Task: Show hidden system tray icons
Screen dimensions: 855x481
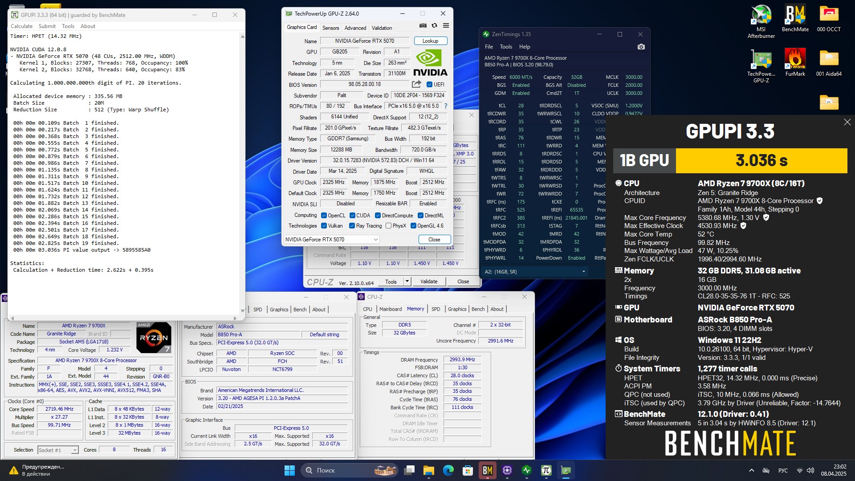Action: 752,470
